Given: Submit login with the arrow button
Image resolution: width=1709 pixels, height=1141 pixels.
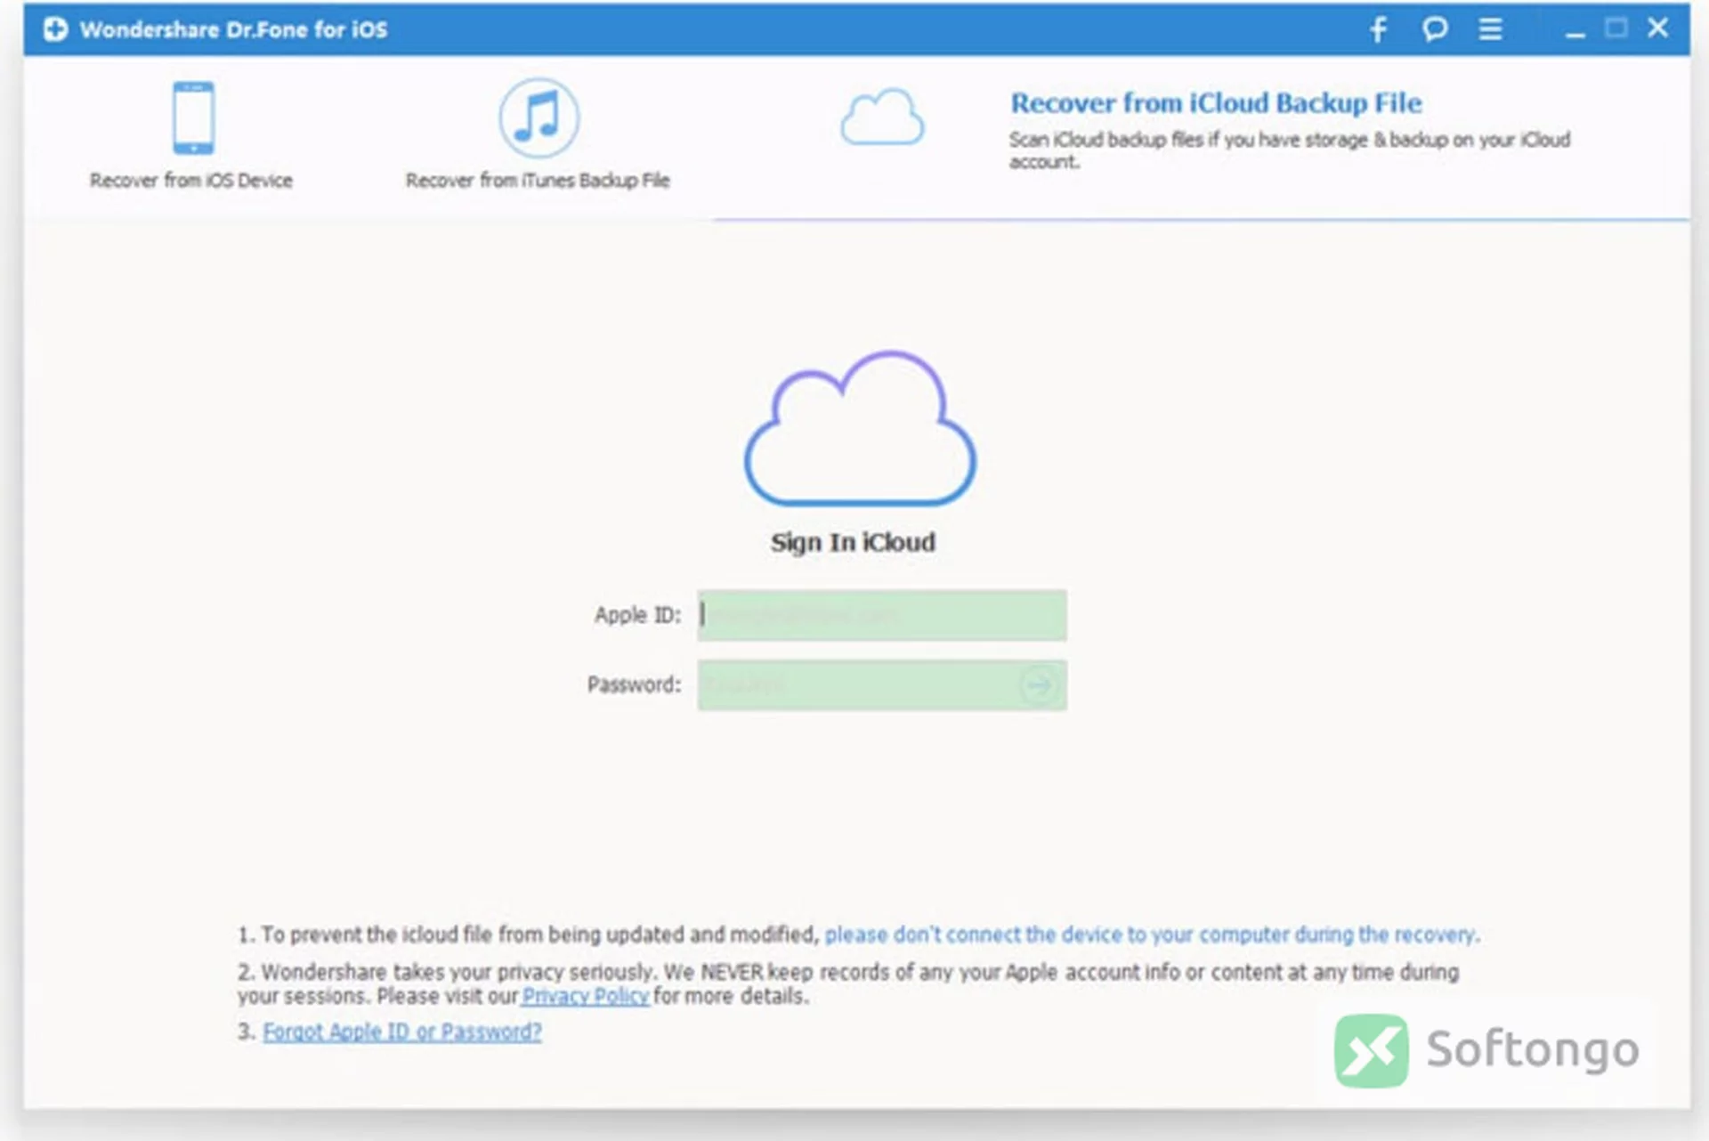Looking at the screenshot, I should [x=1038, y=685].
